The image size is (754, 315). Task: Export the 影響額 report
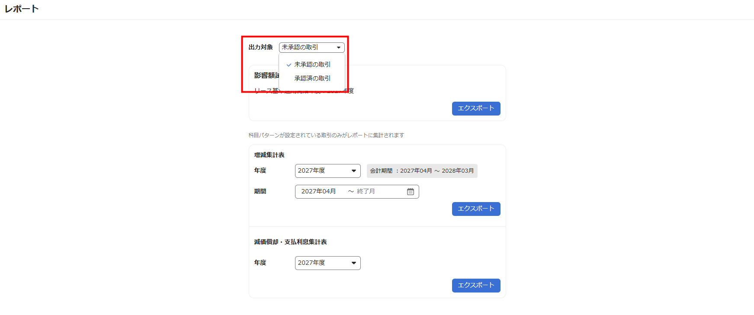pyautogui.click(x=476, y=109)
